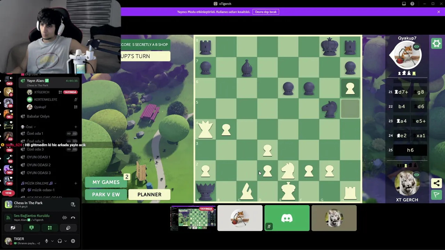Image resolution: width=445 pixels, height=250 pixels.
Task: Open the server icon with 1K+ badge
Action: tap(8, 114)
